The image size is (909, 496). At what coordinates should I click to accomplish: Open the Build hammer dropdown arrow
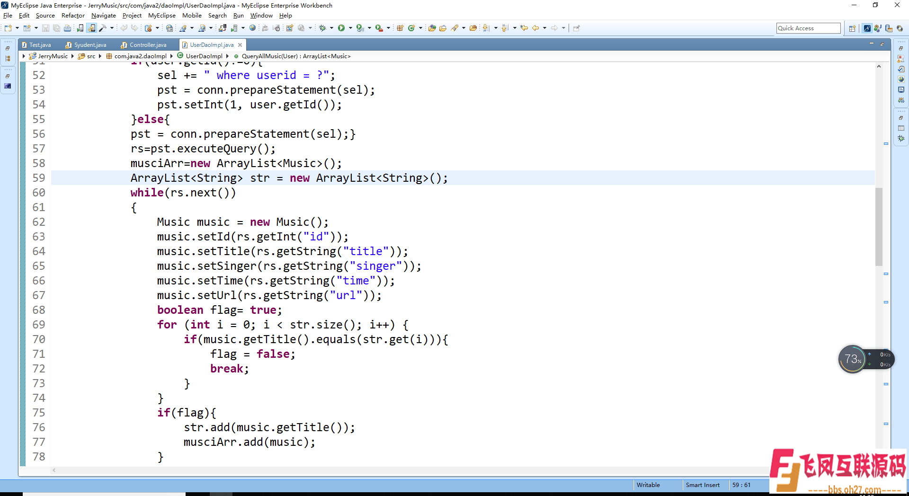(x=112, y=28)
